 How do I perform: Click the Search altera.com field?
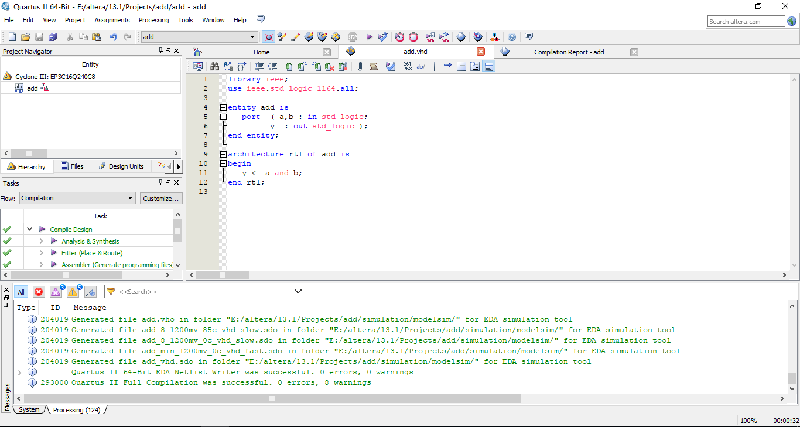tap(746, 22)
